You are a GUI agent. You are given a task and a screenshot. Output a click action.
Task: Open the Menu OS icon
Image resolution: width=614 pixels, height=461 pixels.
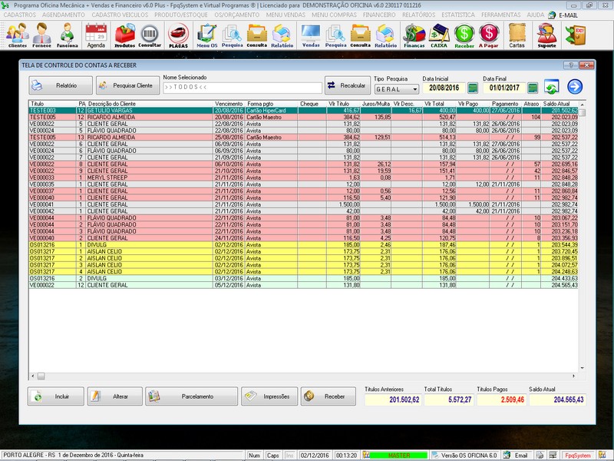click(206, 35)
